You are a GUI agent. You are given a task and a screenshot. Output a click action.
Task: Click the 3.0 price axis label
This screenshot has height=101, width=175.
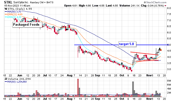[169, 69]
